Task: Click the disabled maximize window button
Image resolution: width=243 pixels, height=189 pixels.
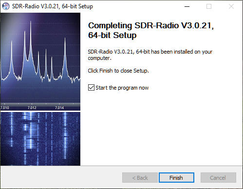Action: click(x=209, y=6)
